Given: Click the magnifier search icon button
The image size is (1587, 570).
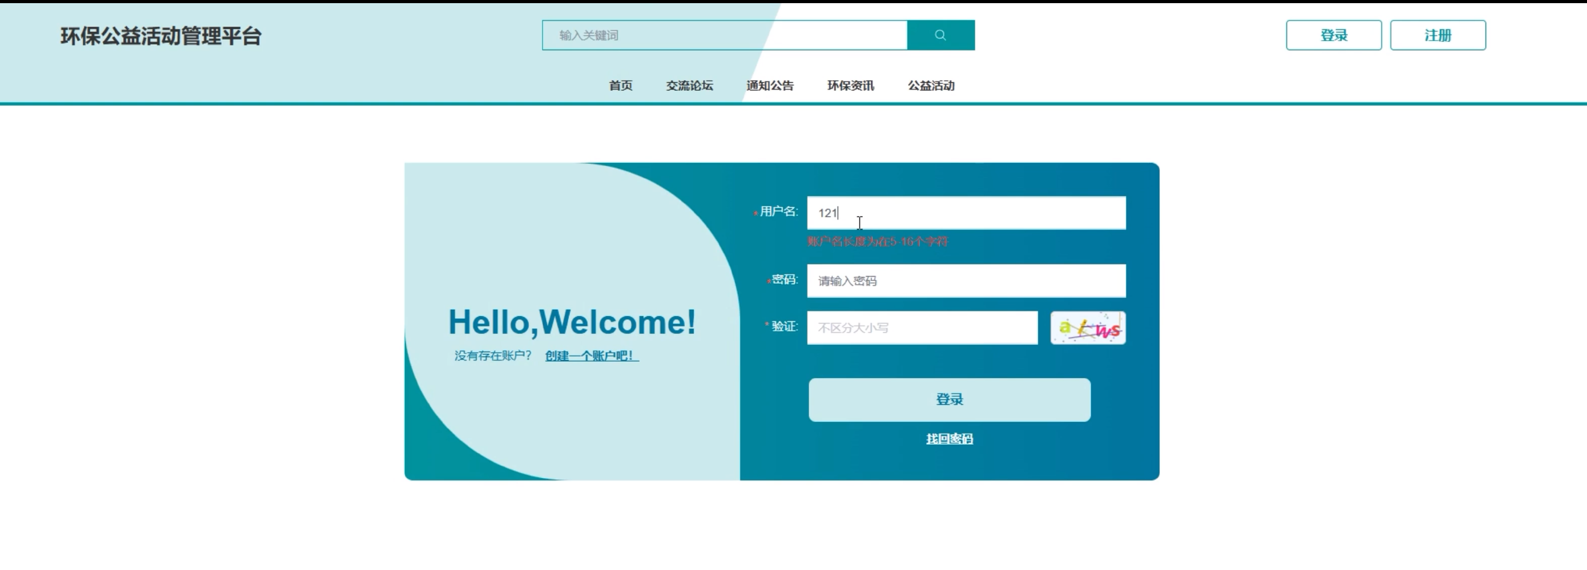Looking at the screenshot, I should coord(940,35).
